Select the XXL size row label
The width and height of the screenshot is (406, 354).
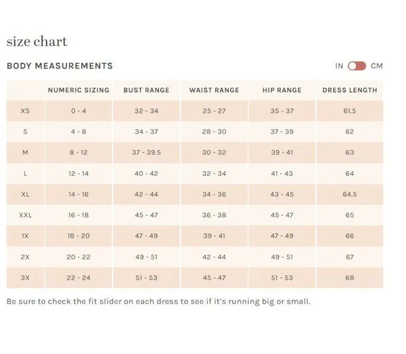pyautogui.click(x=26, y=215)
